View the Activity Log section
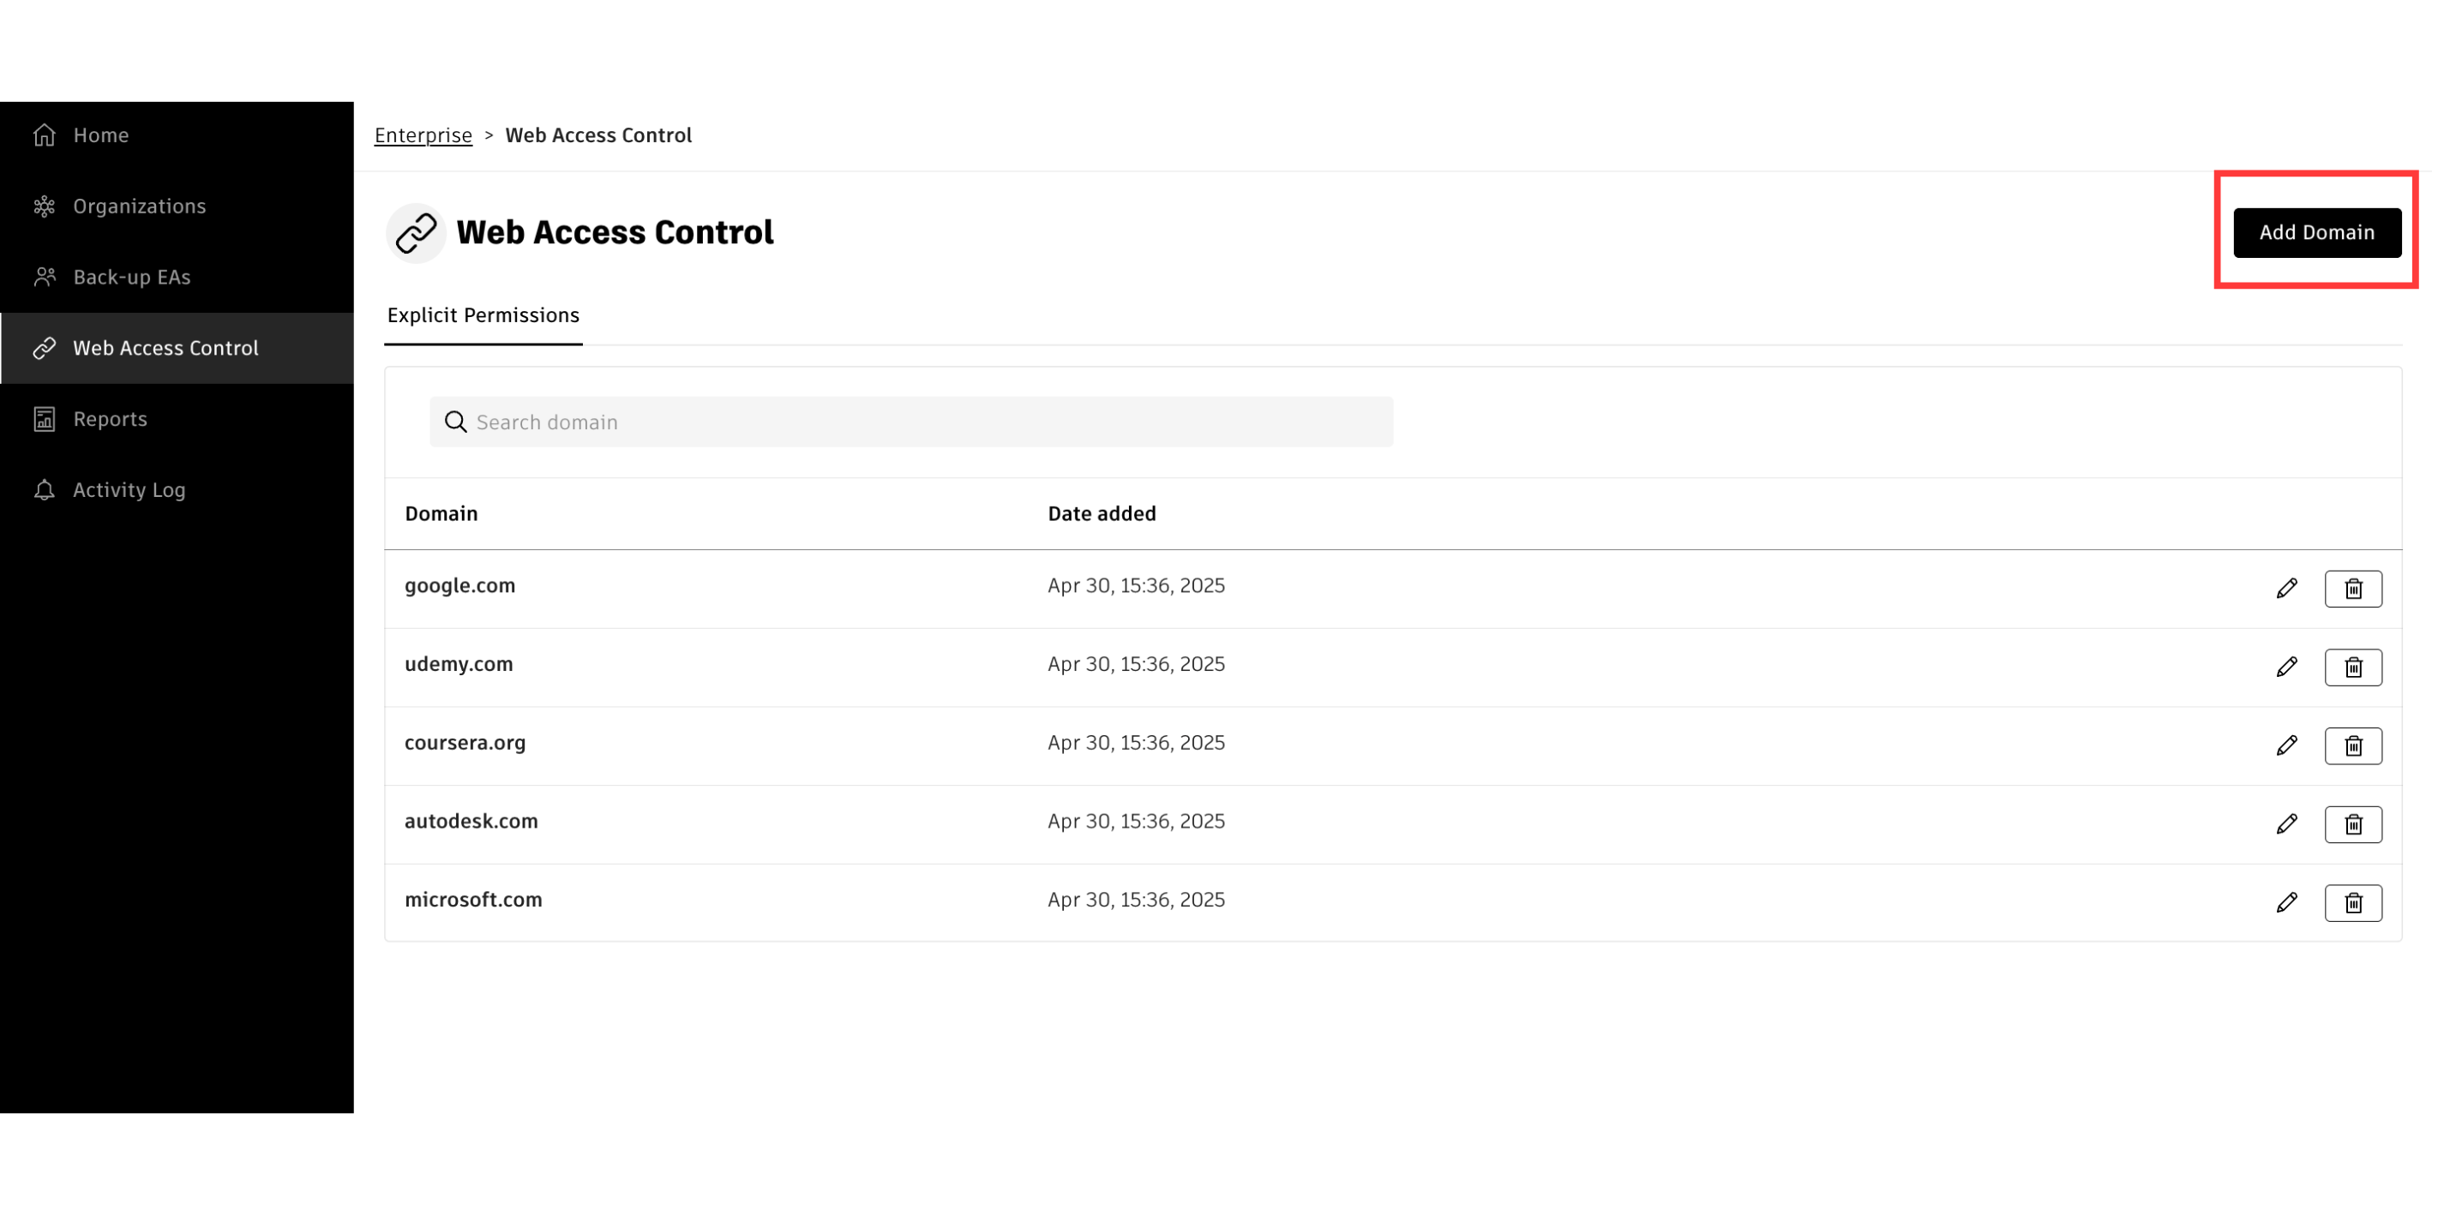 [129, 490]
